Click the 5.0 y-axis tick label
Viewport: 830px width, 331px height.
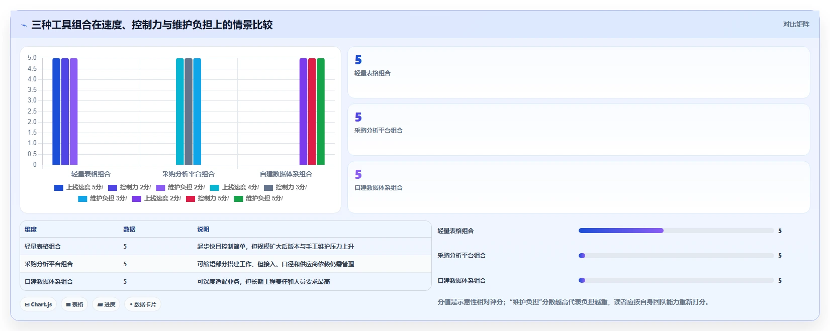coord(32,58)
